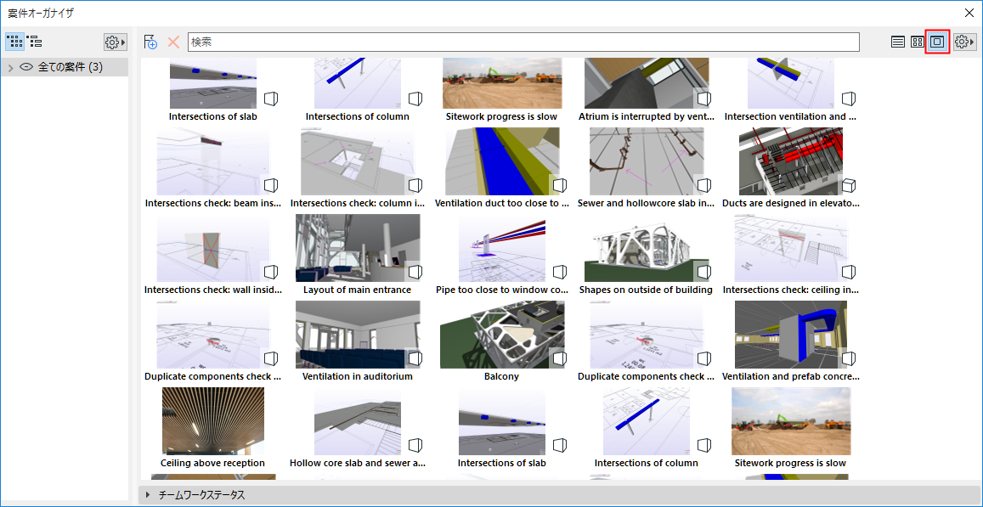Toggle the eye icon beside 全ての案件
Viewport: 983px width, 507px height.
(26, 67)
